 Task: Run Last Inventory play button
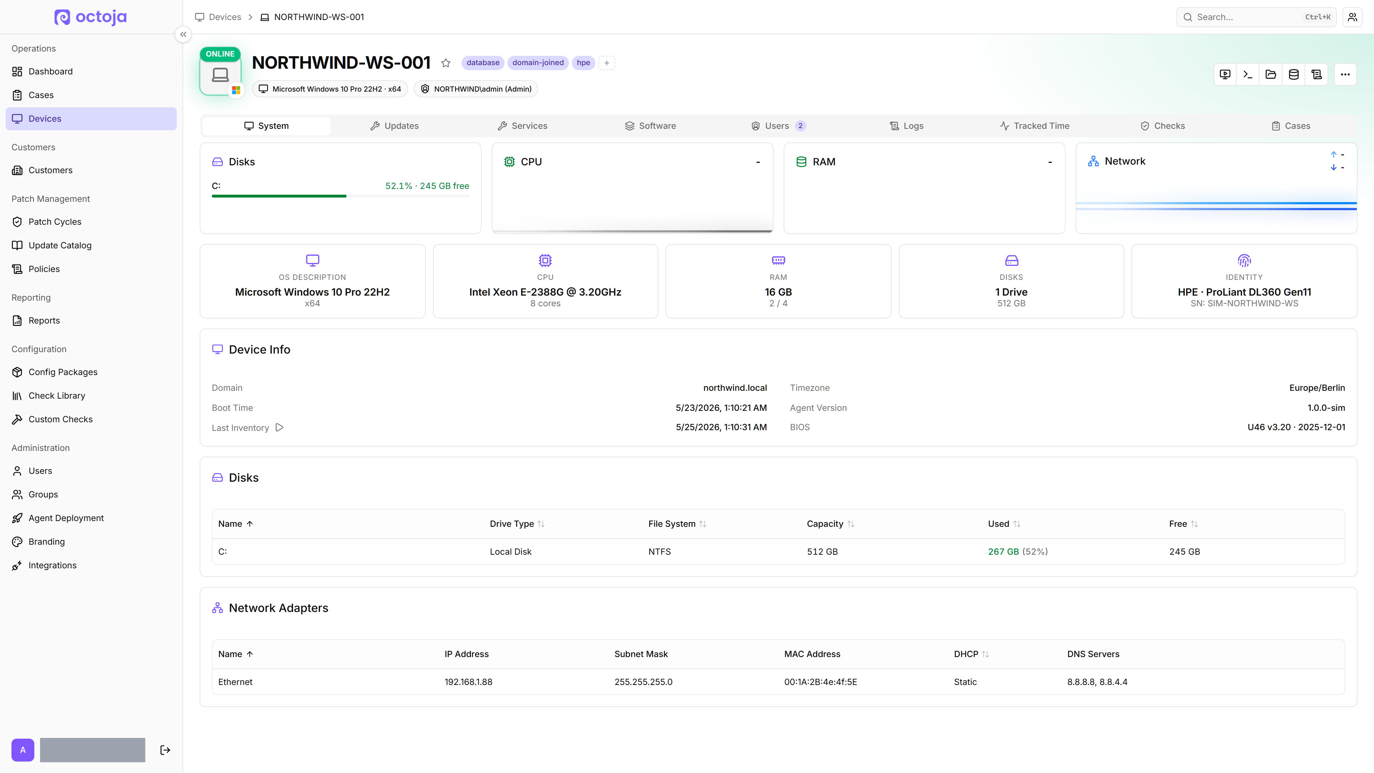(279, 427)
